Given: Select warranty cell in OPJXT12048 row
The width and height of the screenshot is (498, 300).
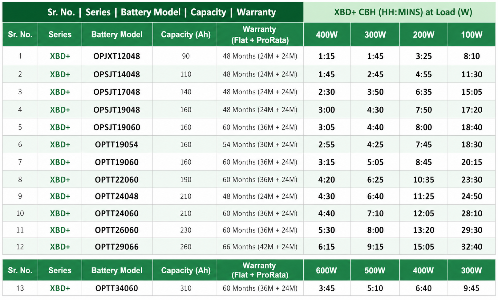Looking at the screenshot, I should pyautogui.click(x=260, y=56).
